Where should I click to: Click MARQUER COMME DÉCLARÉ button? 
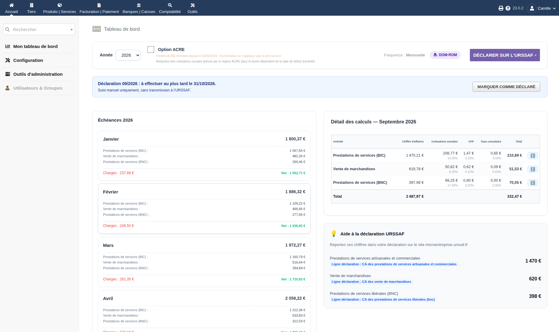pyautogui.click(x=506, y=87)
